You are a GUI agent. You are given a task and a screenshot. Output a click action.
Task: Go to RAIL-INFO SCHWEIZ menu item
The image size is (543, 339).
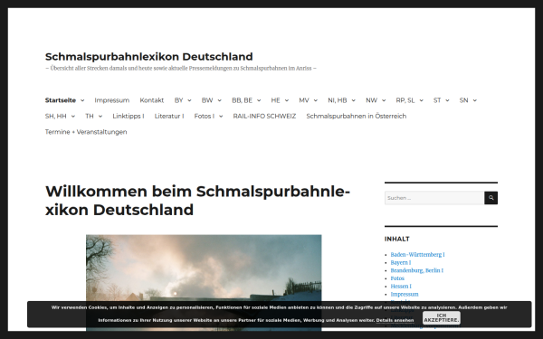264,117
